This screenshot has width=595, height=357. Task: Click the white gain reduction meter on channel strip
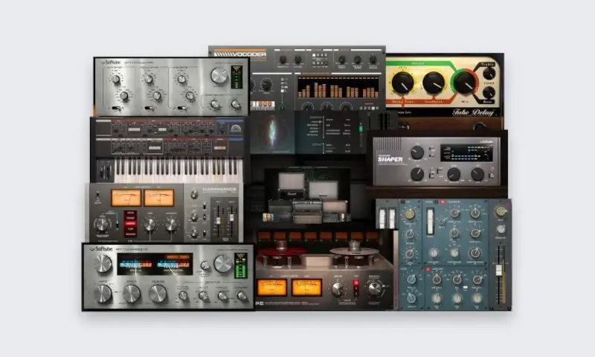430,221
